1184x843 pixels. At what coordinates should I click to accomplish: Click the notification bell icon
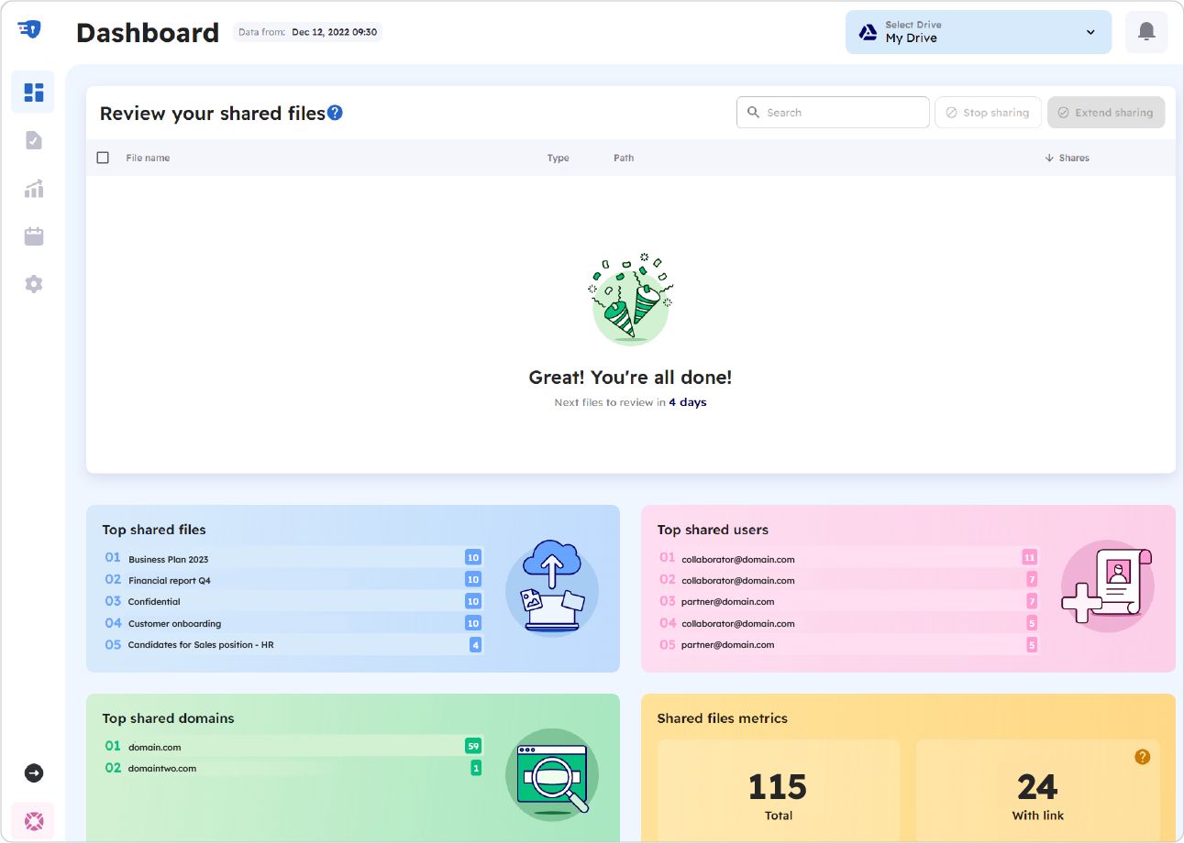tap(1145, 32)
